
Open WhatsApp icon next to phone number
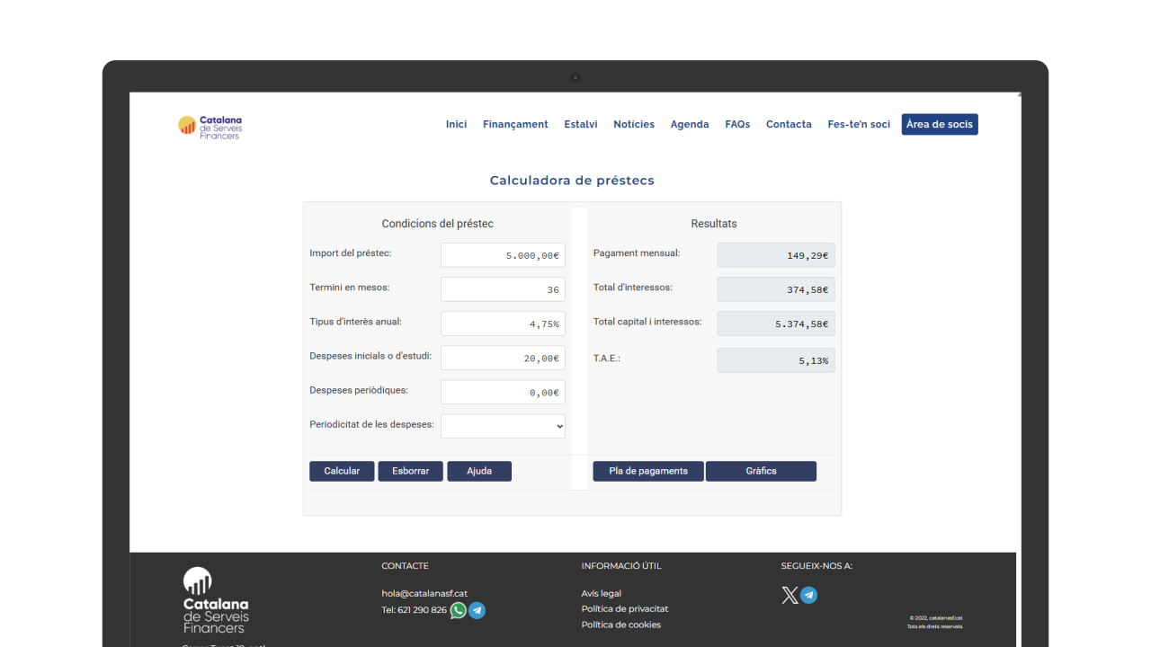click(459, 610)
